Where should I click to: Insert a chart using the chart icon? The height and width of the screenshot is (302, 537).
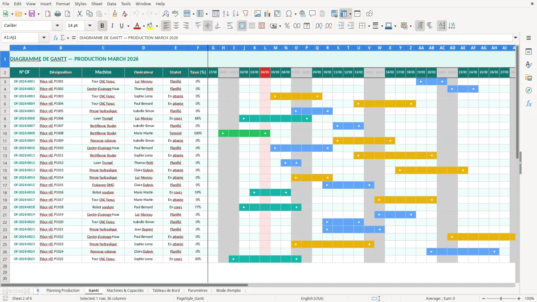(x=268, y=14)
